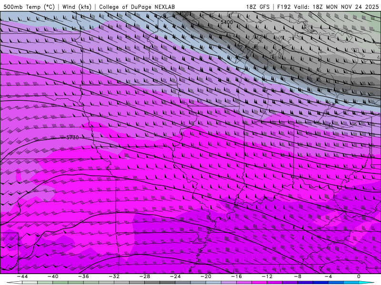Viewport: 381px width, 285px height.
Task: Pick the white arrow end of color bar
Action: (14, 283)
